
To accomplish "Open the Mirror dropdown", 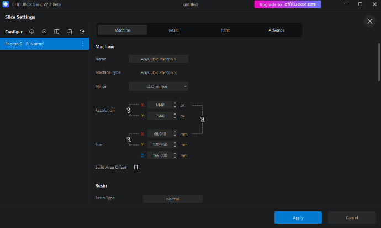I will tap(158, 86).
